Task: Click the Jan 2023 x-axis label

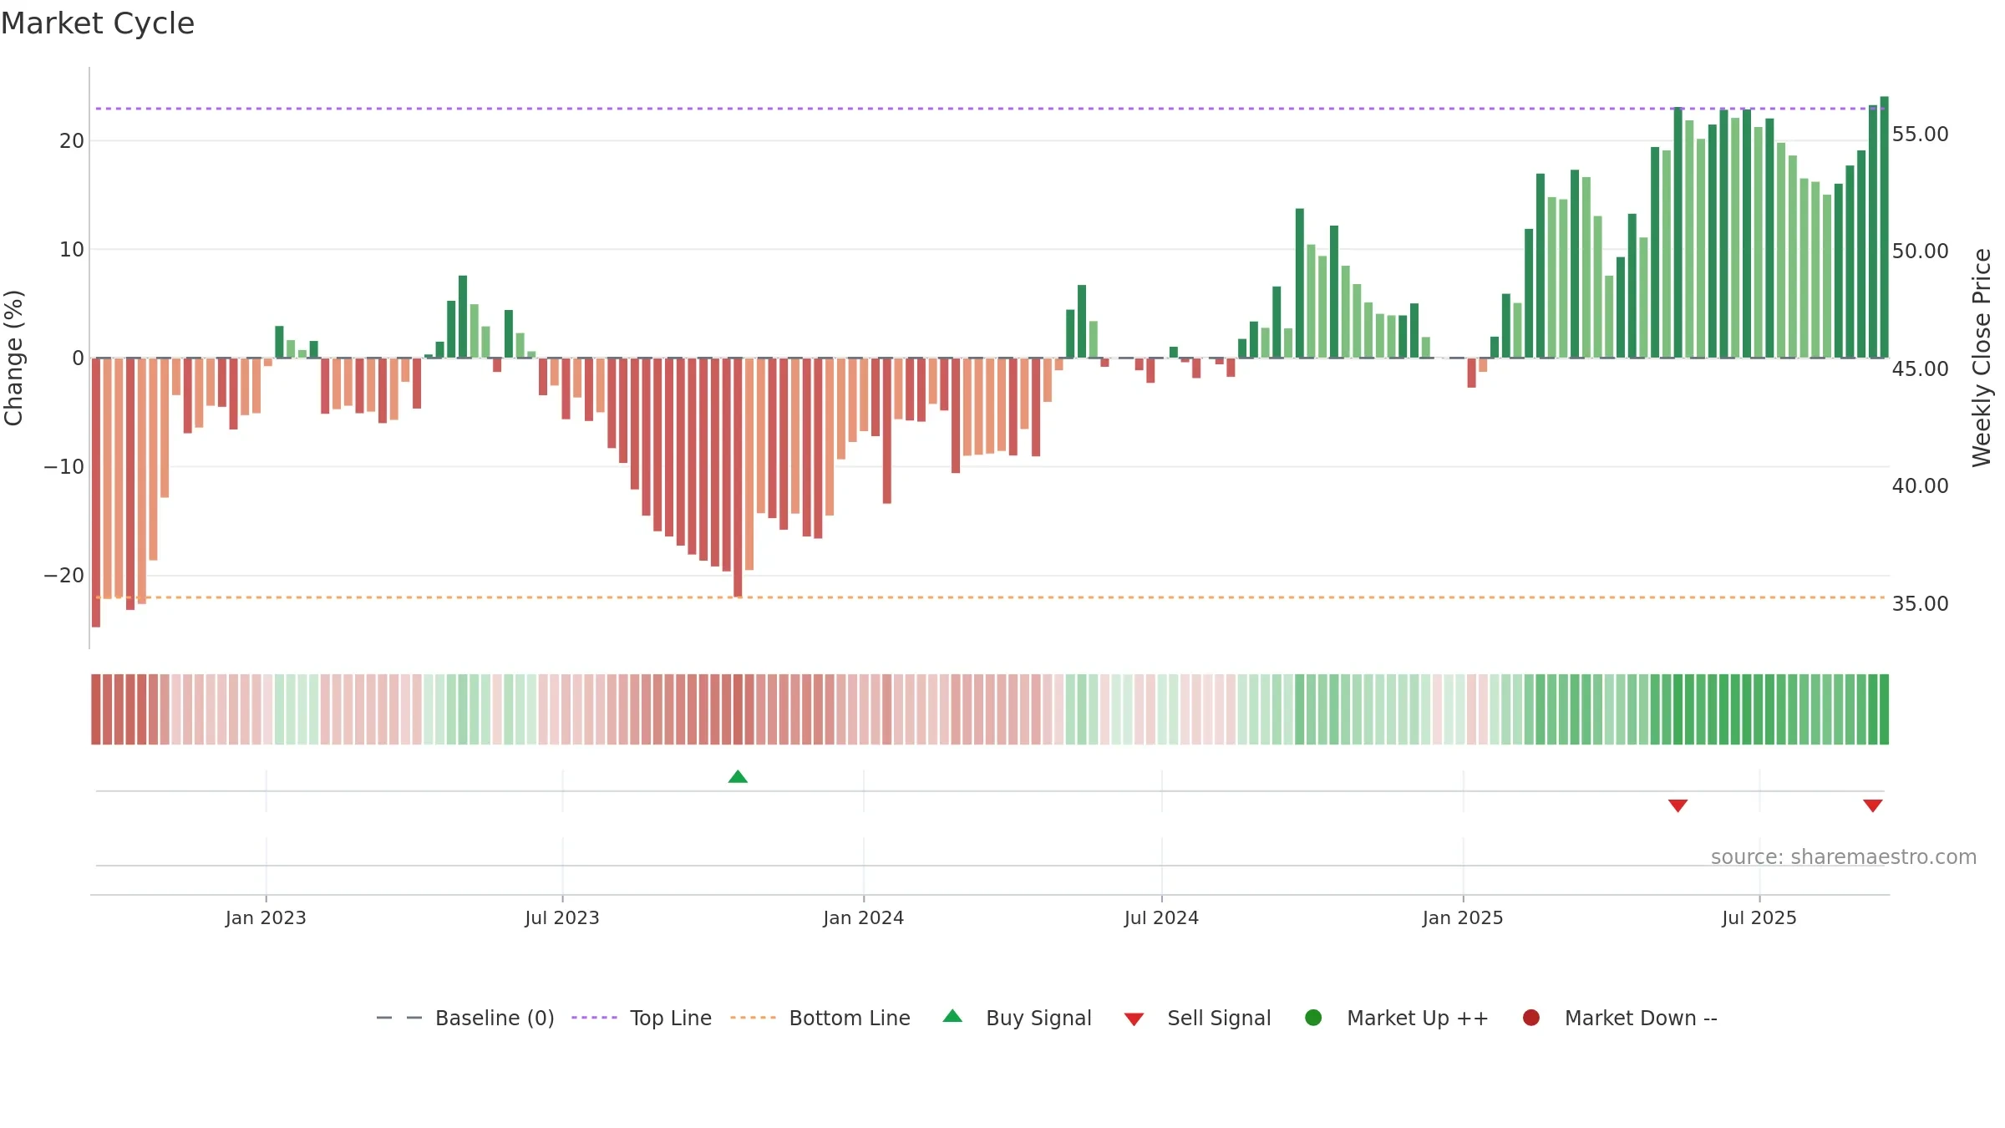Action: point(266,918)
